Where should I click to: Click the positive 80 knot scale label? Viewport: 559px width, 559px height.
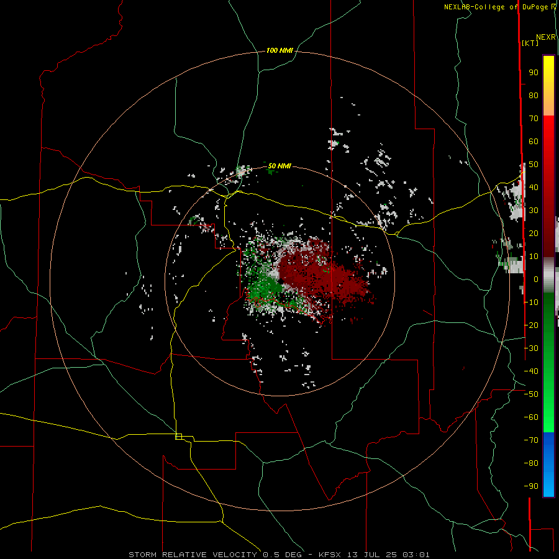click(534, 96)
